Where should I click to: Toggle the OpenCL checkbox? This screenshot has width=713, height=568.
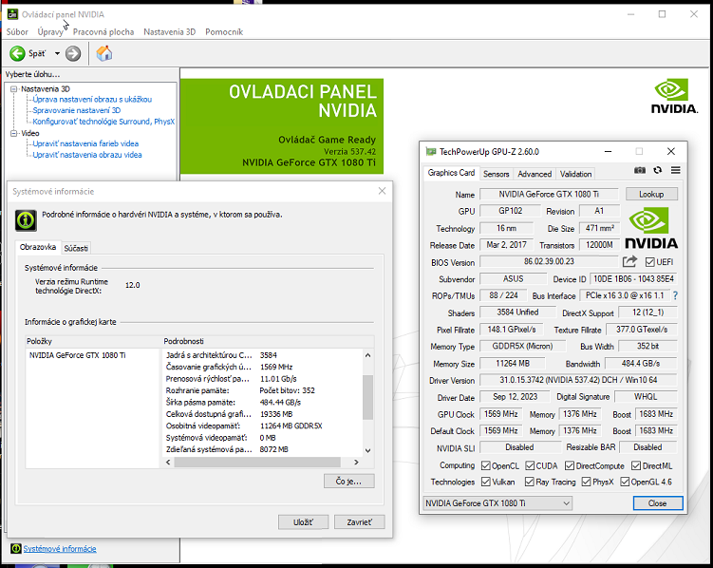(x=486, y=465)
